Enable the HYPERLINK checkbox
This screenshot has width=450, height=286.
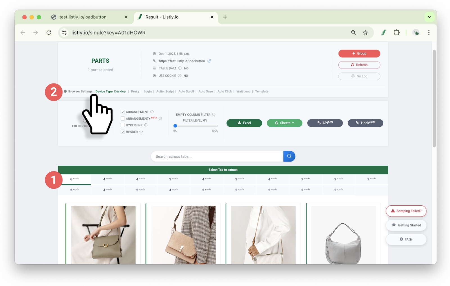click(x=123, y=125)
